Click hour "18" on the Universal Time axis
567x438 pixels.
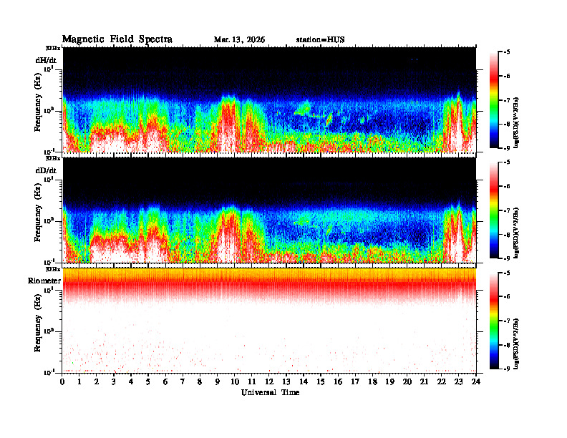pyautogui.click(x=372, y=382)
